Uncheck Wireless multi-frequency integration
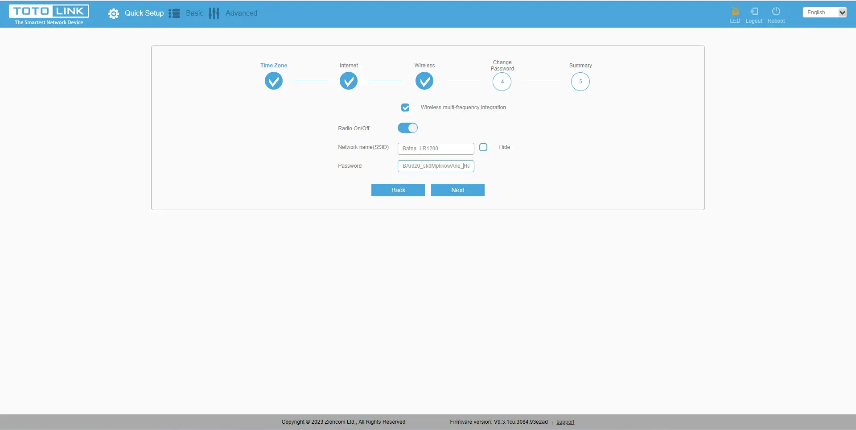Image resolution: width=856 pixels, height=430 pixels. pos(405,107)
